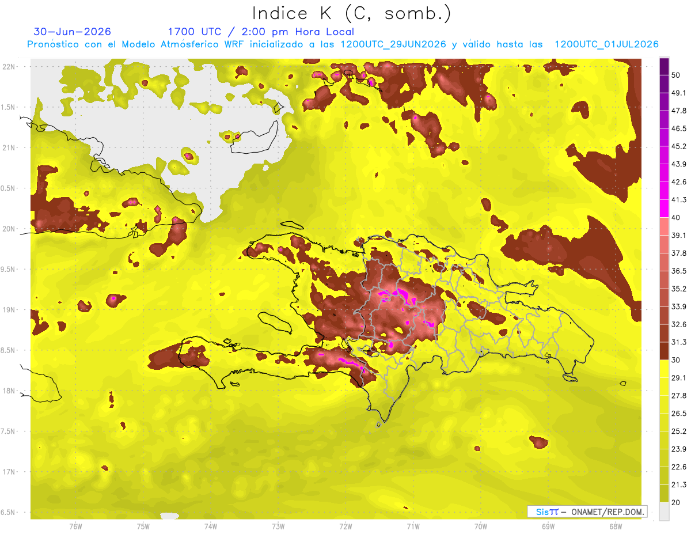The width and height of the screenshot is (691, 534).
Task: Click the '76W' longitude label
Action: pyautogui.click(x=75, y=526)
